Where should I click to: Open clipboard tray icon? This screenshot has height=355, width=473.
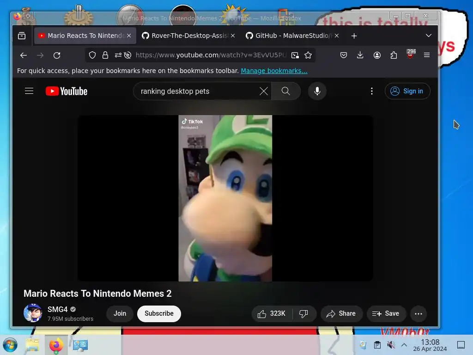(377, 345)
